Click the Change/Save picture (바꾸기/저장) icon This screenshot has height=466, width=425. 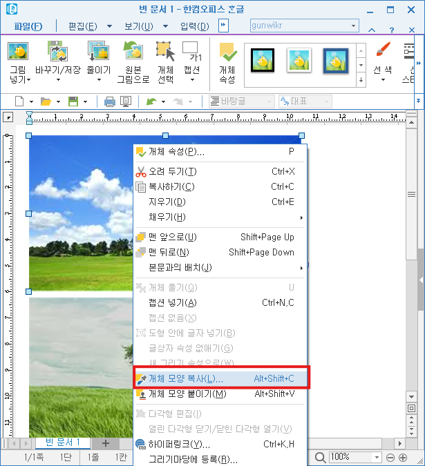57,53
